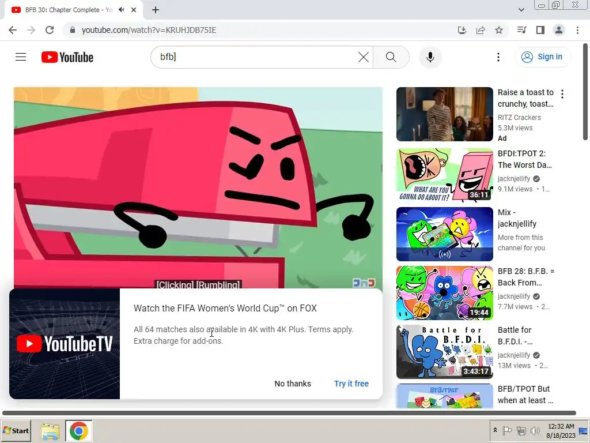Click the show desktop button in tray
This screenshot has height=443, width=590.
click(584, 430)
